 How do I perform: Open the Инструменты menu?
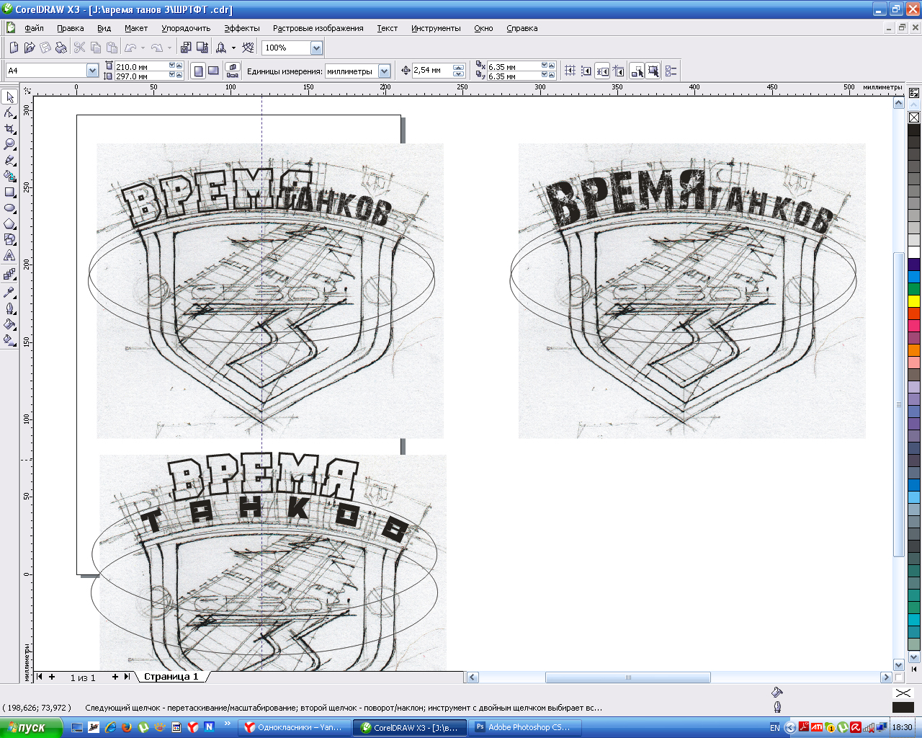[x=436, y=28]
